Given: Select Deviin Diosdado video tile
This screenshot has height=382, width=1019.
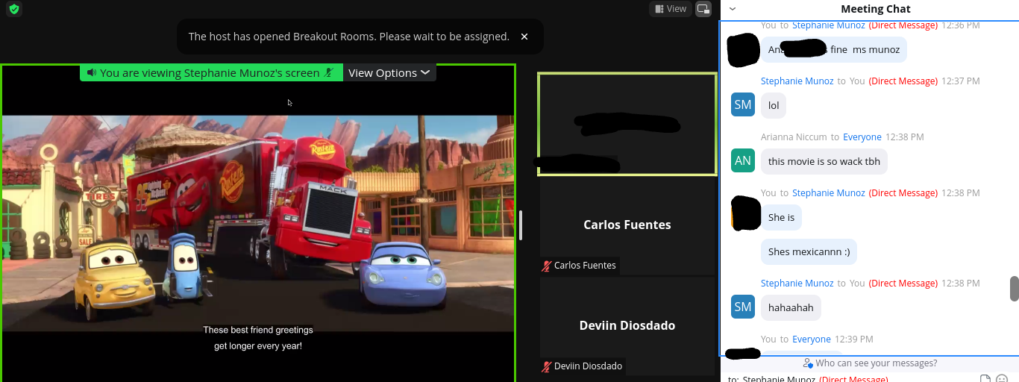Looking at the screenshot, I should [627, 326].
